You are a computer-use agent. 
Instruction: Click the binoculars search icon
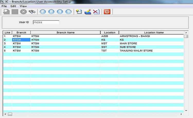point(32,12)
